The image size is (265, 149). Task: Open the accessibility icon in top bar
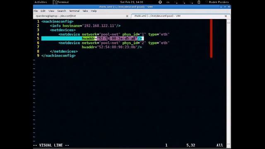160,2
